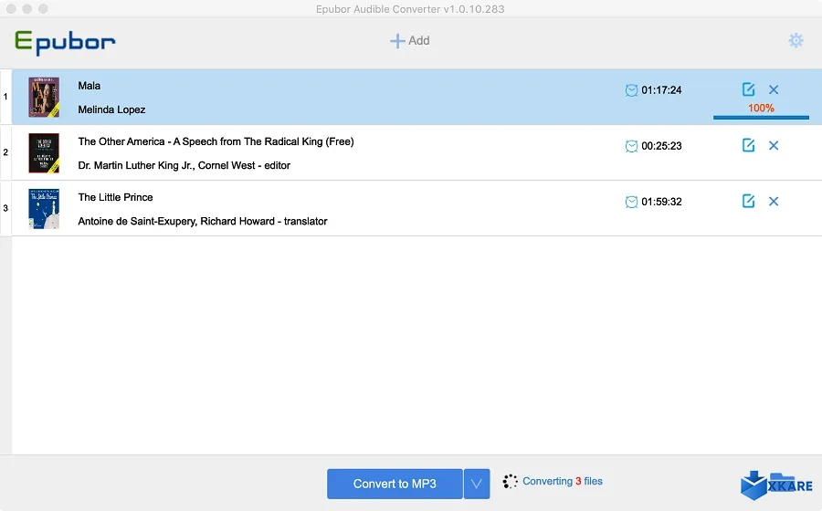The width and height of the screenshot is (822, 511).
Task: Click the window title 'Epubor Audible Converter'
Action: tap(410, 9)
